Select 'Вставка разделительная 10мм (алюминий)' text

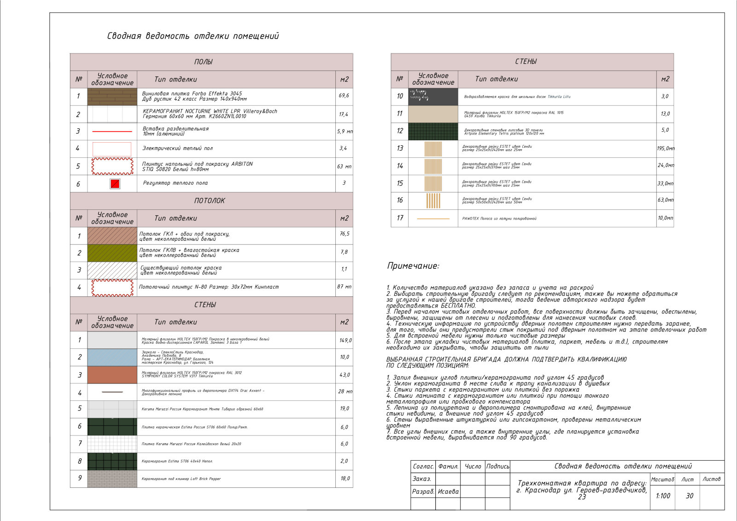click(175, 131)
